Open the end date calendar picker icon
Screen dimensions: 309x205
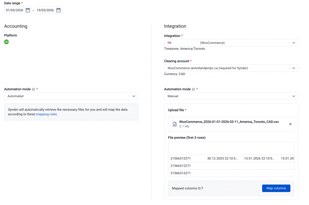click(x=59, y=10)
